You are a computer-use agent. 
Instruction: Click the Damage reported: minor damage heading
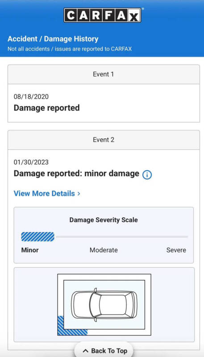76,174
